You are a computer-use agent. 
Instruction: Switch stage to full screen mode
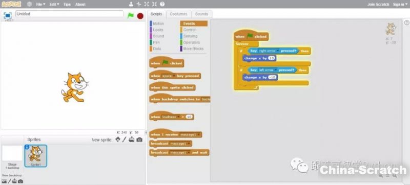pos(8,15)
